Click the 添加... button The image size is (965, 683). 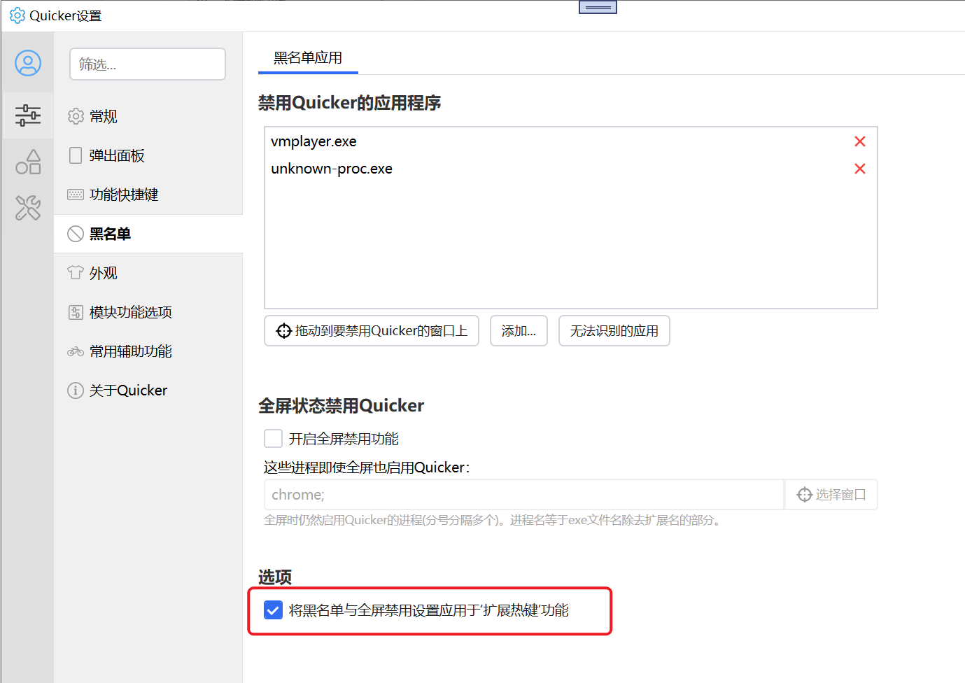click(519, 331)
